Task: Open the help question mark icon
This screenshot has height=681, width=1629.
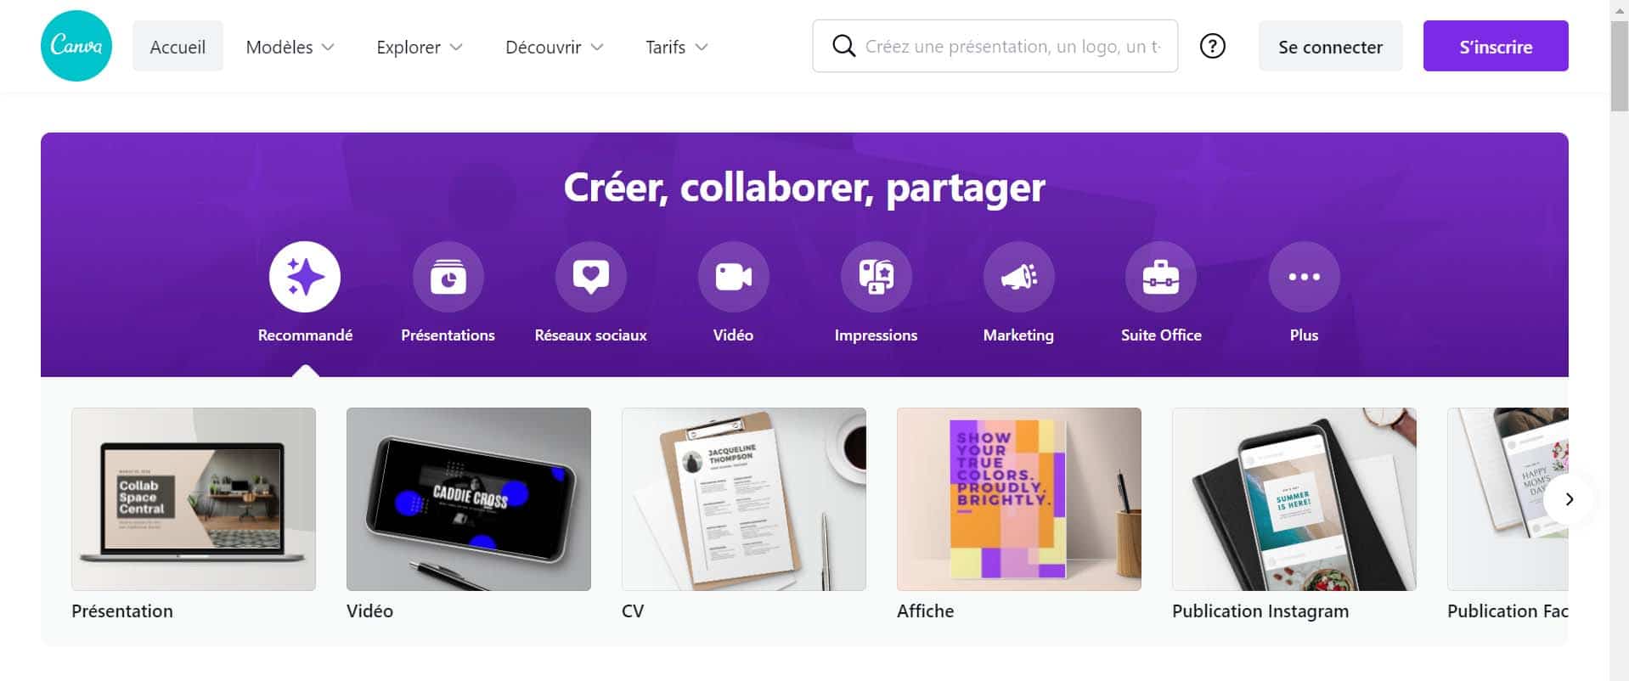Action: pyautogui.click(x=1212, y=46)
